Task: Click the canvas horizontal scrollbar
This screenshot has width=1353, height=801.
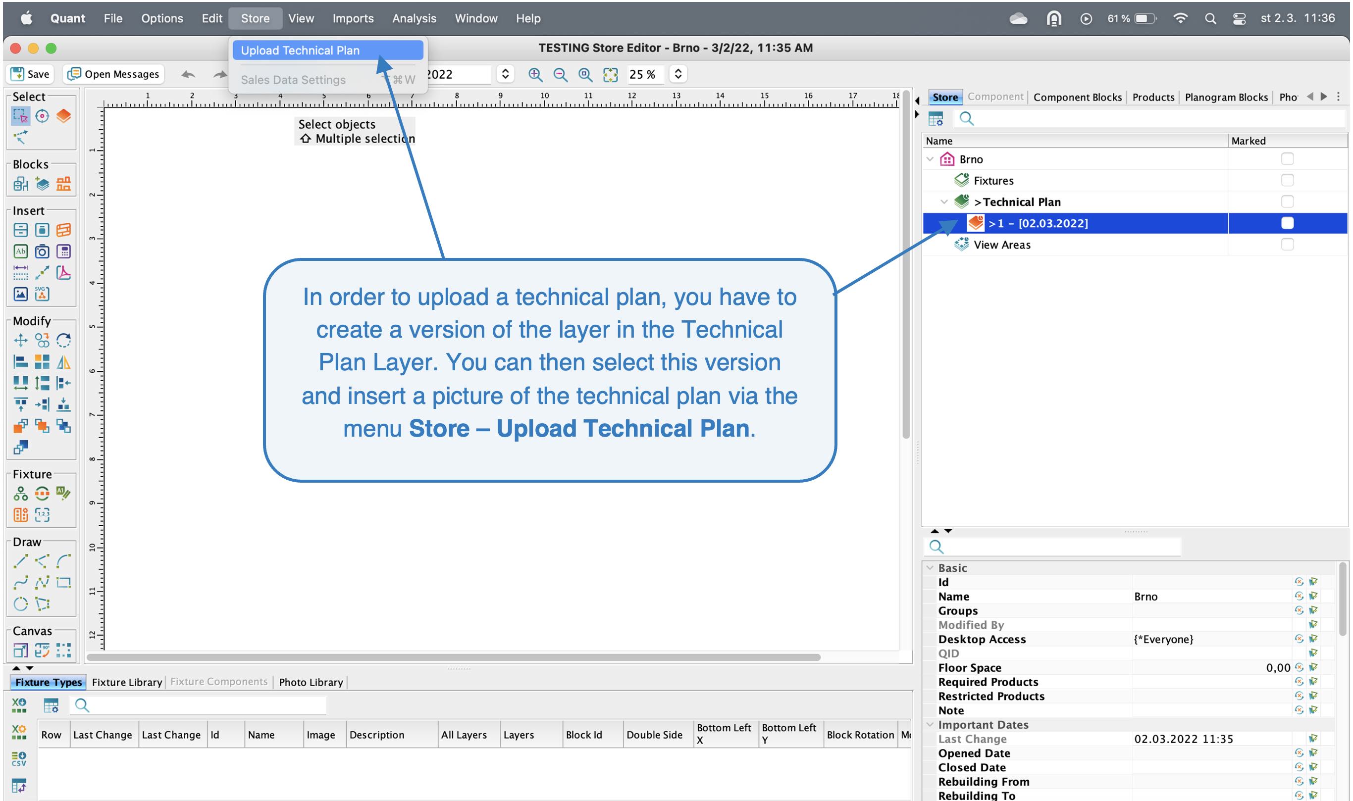Action: coord(454,657)
